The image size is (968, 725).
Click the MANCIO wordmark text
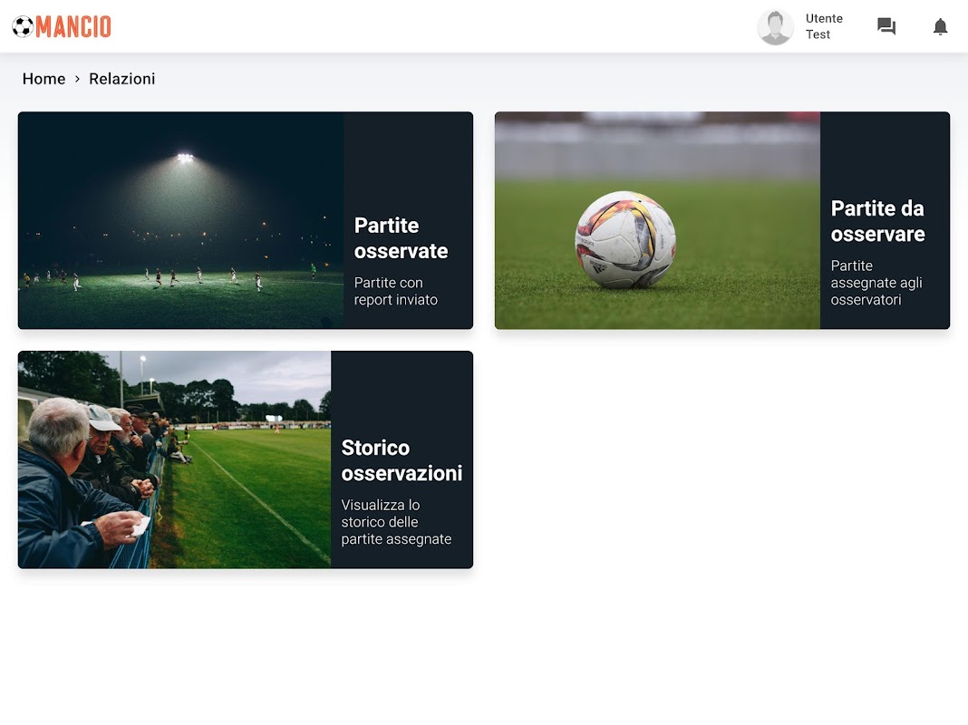73,26
